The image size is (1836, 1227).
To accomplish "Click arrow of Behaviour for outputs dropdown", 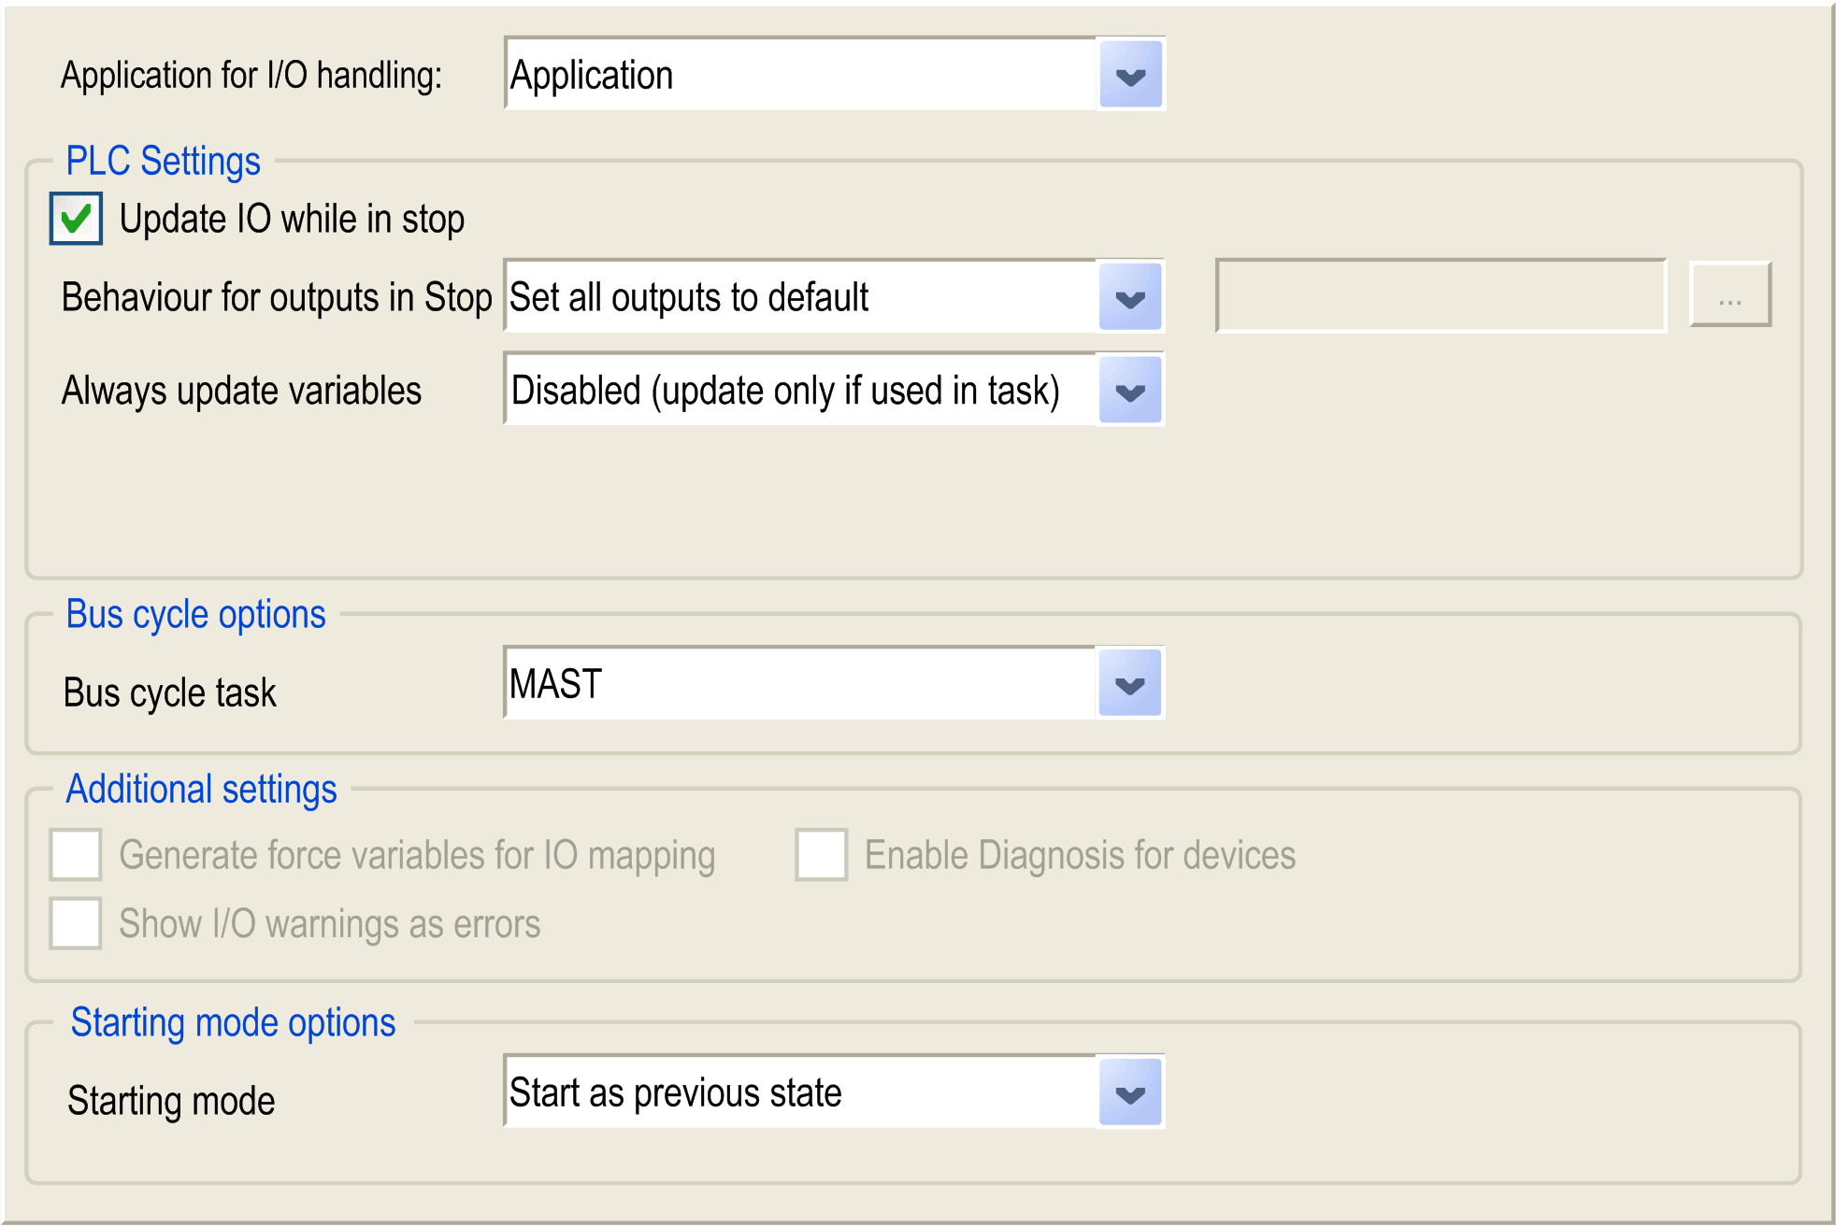I will (1130, 297).
